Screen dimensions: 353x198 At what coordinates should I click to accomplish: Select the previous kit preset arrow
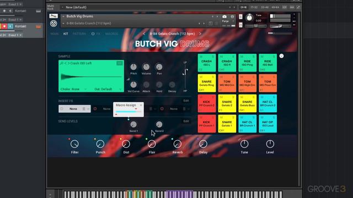pyautogui.click(x=144, y=34)
